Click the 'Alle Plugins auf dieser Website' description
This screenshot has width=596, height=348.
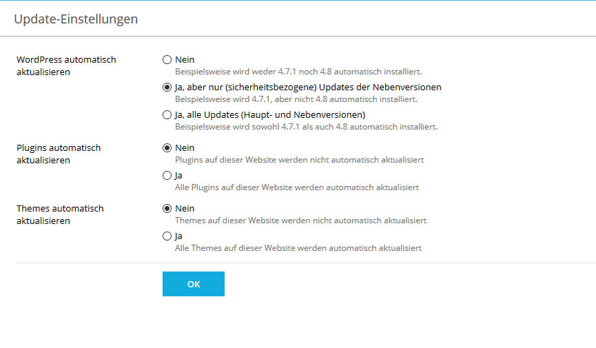[x=296, y=187]
